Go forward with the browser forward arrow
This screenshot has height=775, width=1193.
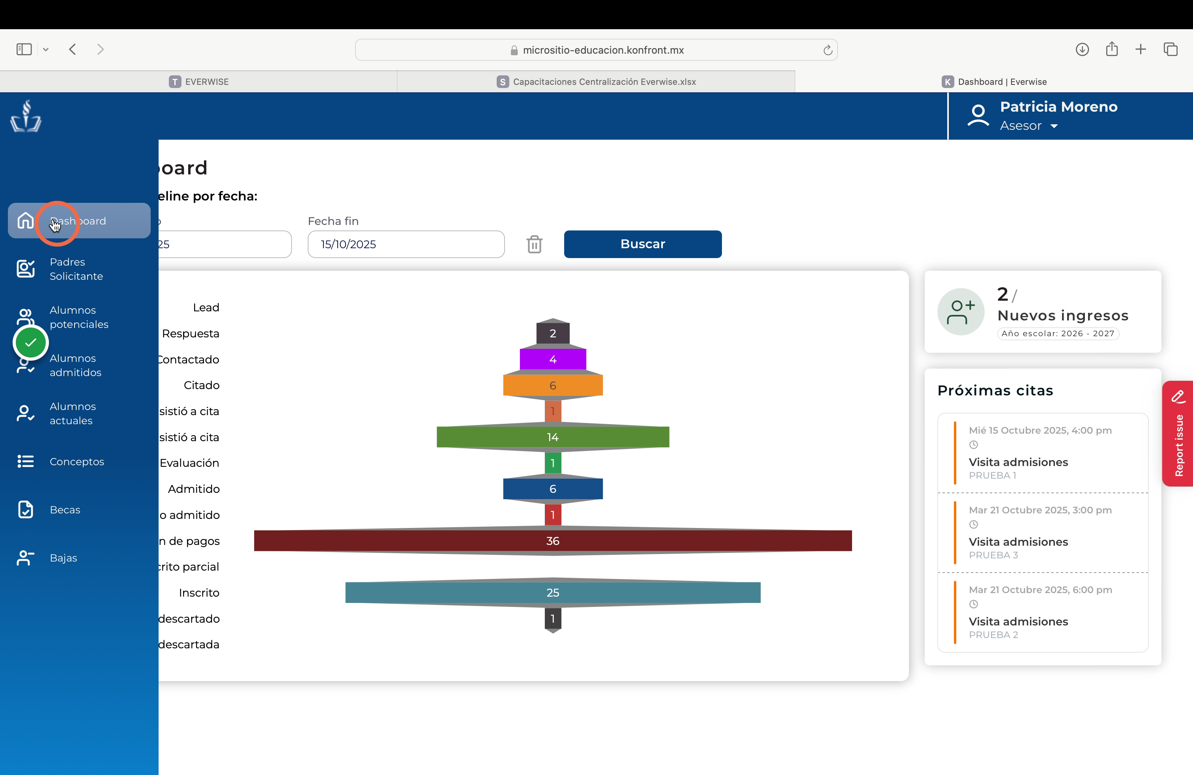[x=100, y=49]
